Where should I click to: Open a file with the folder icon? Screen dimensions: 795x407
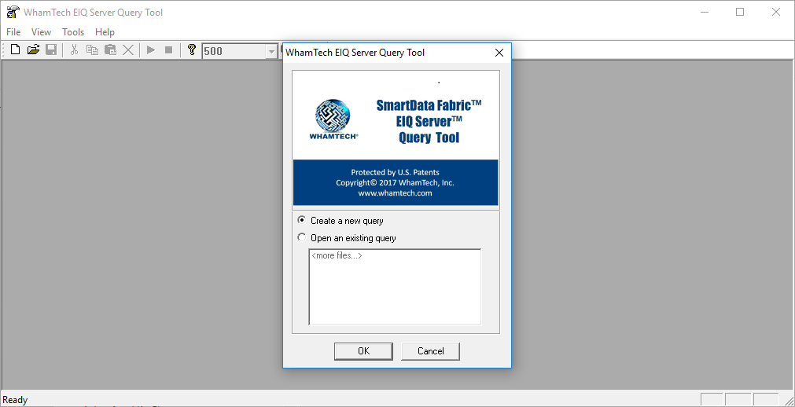click(33, 50)
